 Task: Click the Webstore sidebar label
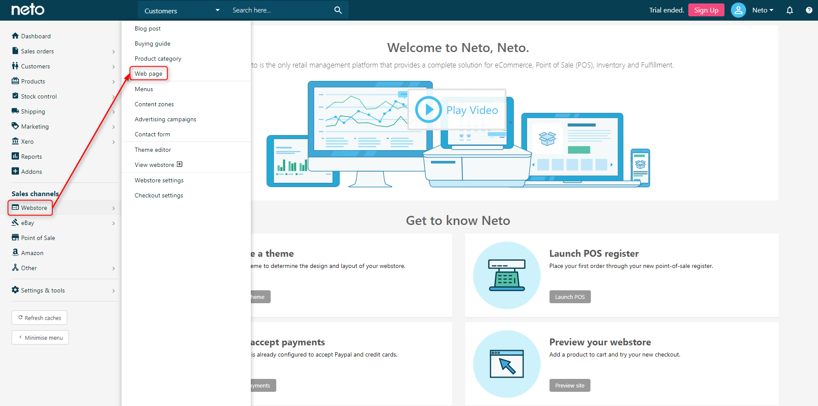[x=34, y=208]
